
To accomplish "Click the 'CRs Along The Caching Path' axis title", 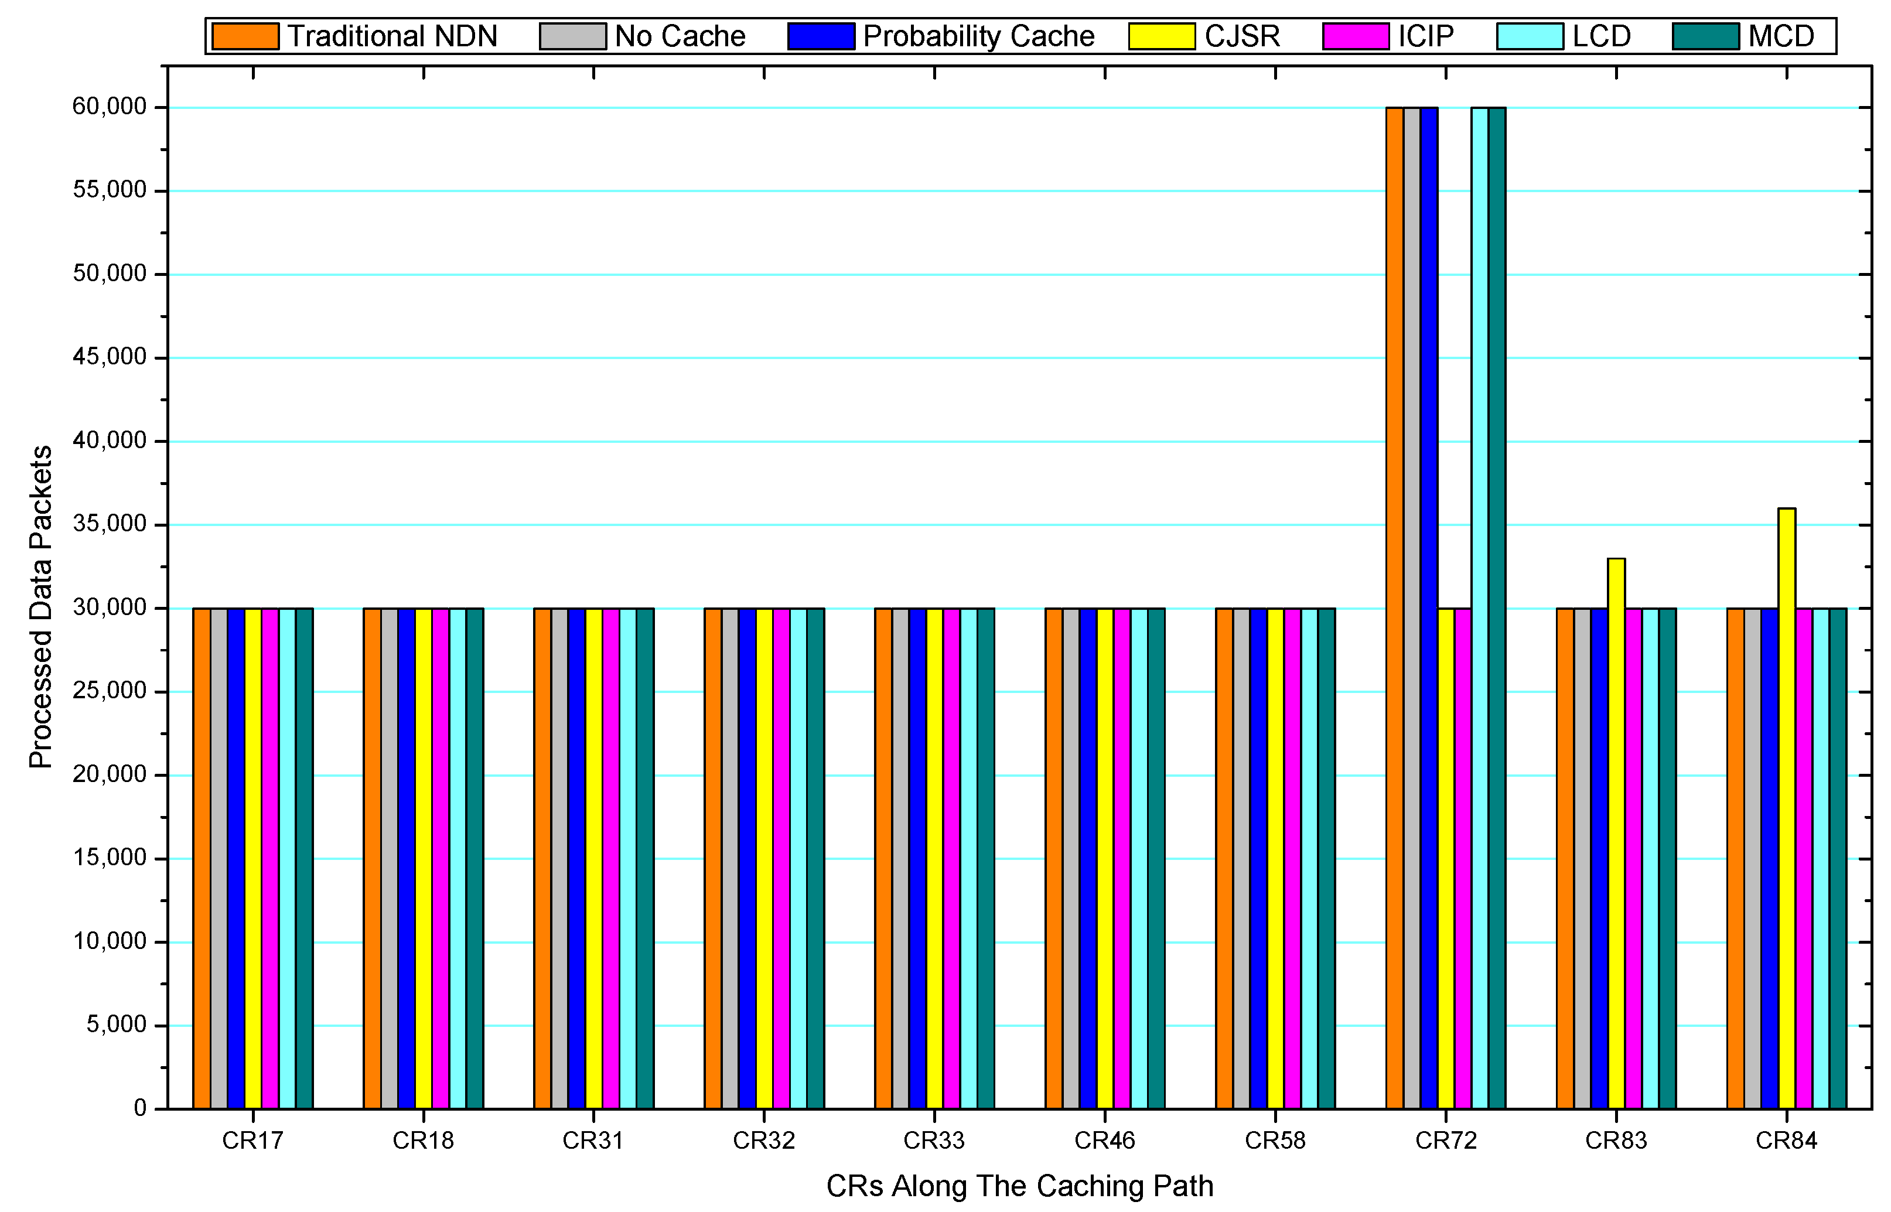I will tap(1019, 1185).
